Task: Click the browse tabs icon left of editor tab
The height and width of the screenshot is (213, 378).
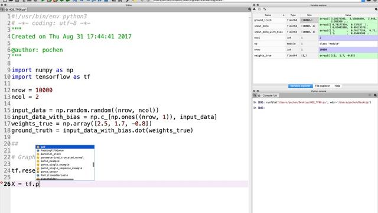Action: tap(2, 9)
